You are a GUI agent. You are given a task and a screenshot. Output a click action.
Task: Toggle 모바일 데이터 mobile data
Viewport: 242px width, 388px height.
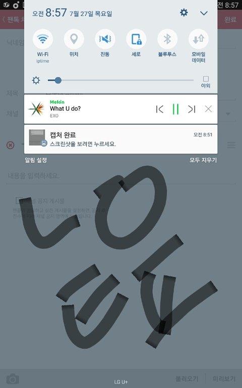click(x=199, y=39)
